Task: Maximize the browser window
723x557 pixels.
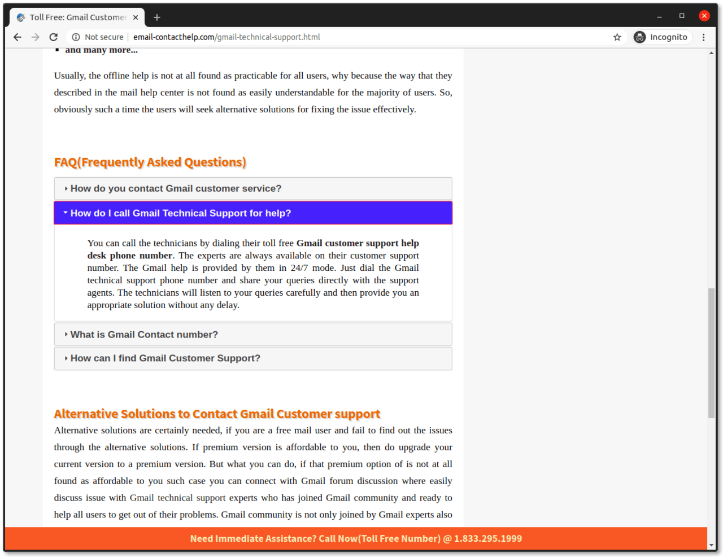Action: [x=682, y=16]
